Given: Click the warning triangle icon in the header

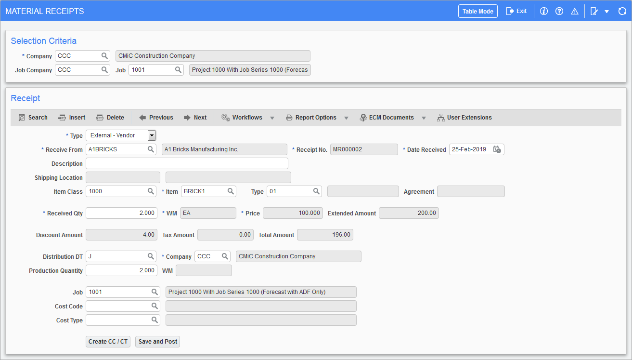Looking at the screenshot, I should coord(574,11).
